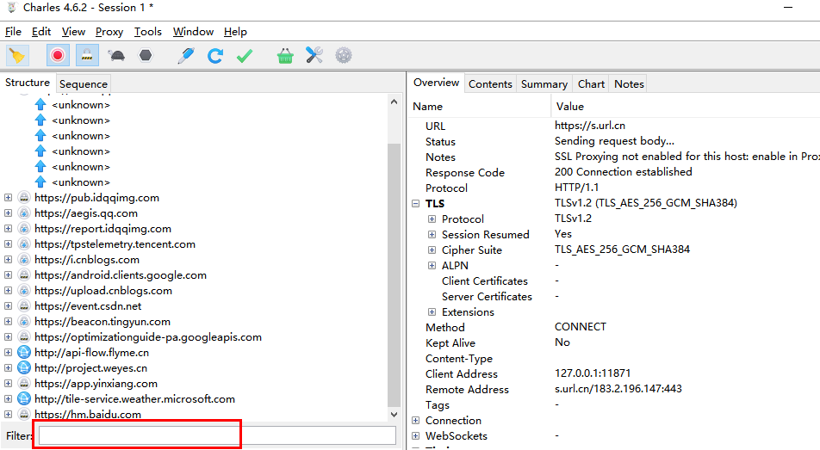
Task: Click the Client Address value 127.0.0.1:11871
Action: (593, 373)
